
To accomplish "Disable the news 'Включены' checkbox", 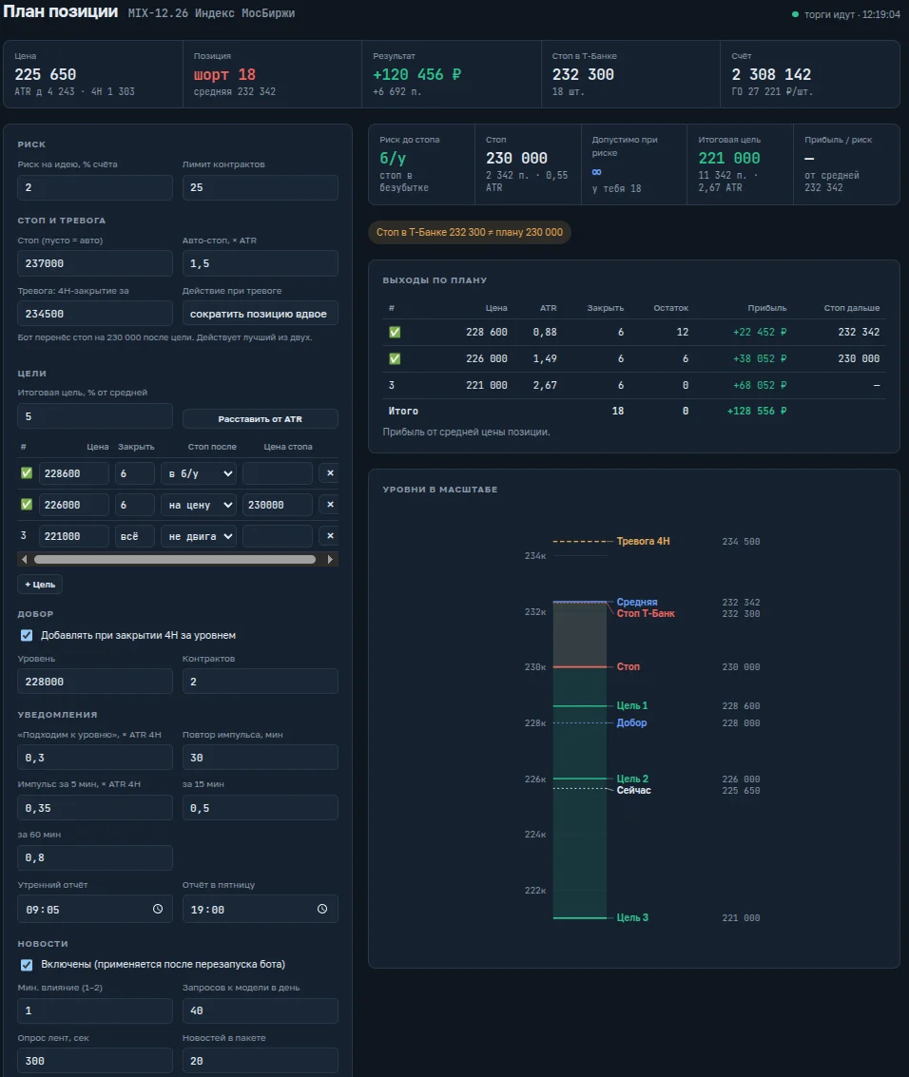I will pyautogui.click(x=27, y=965).
